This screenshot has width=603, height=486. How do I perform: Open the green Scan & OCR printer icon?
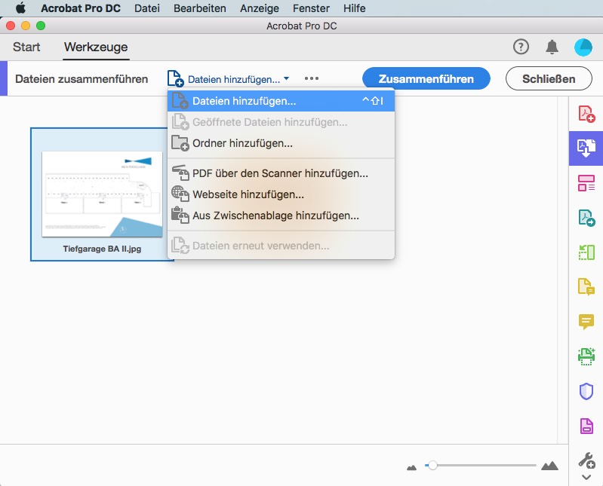586,356
